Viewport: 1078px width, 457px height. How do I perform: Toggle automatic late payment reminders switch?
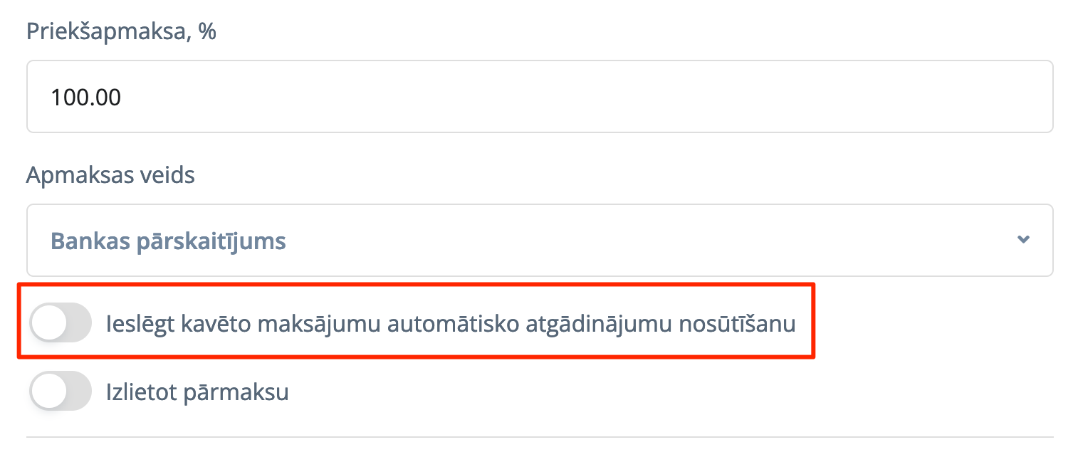tap(61, 322)
